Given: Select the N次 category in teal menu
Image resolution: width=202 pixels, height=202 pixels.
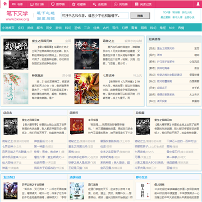Looking at the screenshot, I should (172, 28).
